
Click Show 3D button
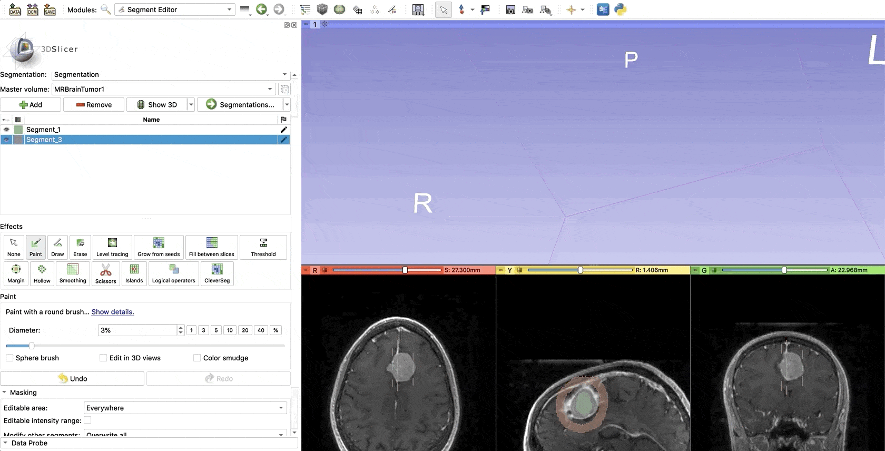click(x=157, y=104)
